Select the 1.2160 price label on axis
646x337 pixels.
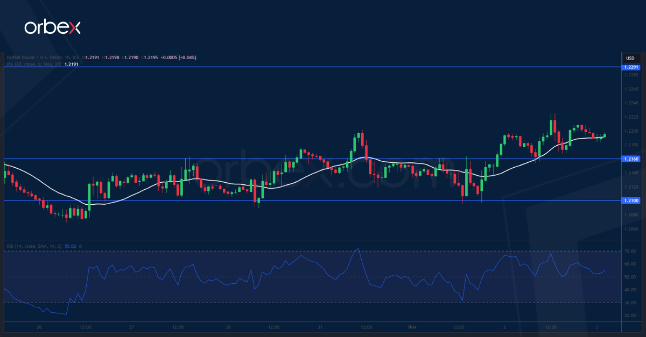coord(630,159)
